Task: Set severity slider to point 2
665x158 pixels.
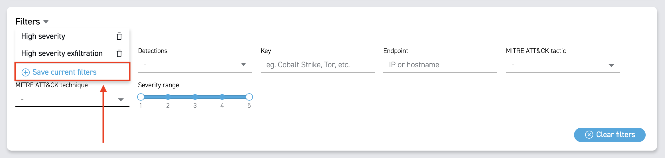Action: point(168,97)
